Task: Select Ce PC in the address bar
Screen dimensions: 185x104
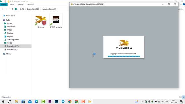Action: [x=22, y=9]
